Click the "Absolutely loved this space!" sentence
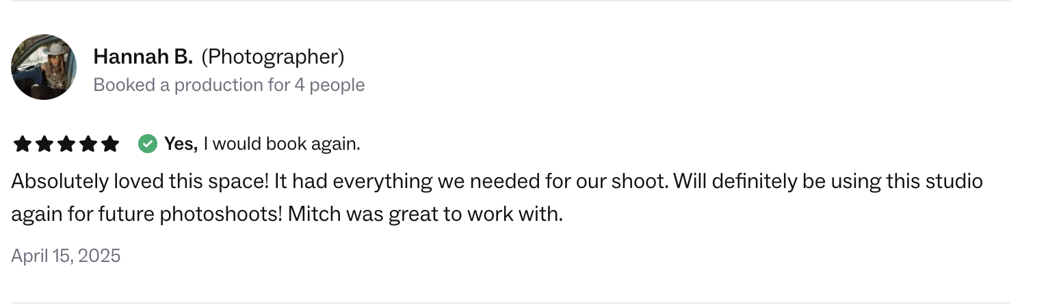The height and width of the screenshot is (305, 1048). click(x=140, y=182)
